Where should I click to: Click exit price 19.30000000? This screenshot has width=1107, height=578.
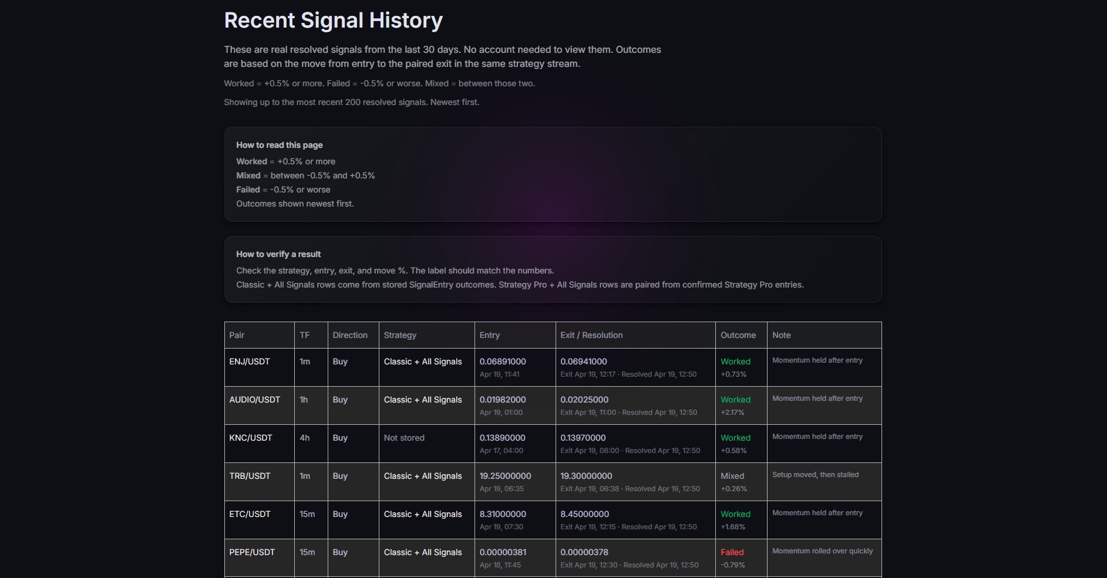tap(586, 476)
